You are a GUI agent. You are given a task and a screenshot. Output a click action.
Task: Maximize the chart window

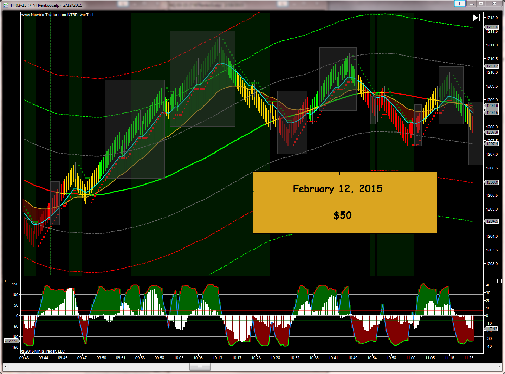(x=481, y=4)
